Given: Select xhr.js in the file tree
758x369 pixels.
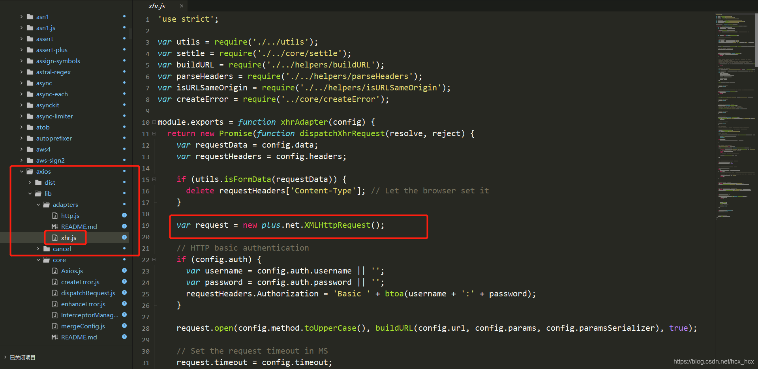Looking at the screenshot, I should pyautogui.click(x=69, y=238).
